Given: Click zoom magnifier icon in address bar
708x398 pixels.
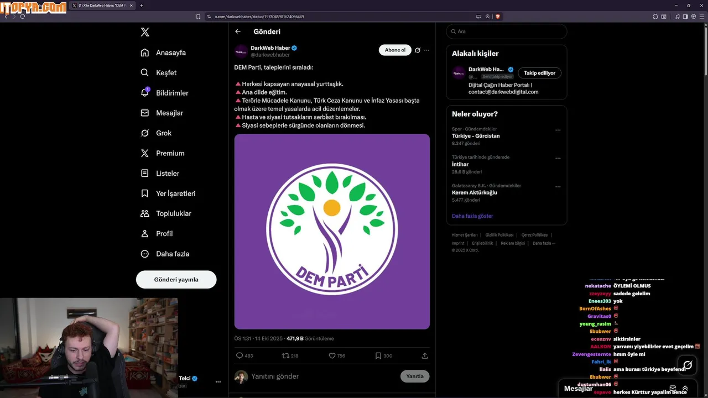Looking at the screenshot, I should coord(488,17).
